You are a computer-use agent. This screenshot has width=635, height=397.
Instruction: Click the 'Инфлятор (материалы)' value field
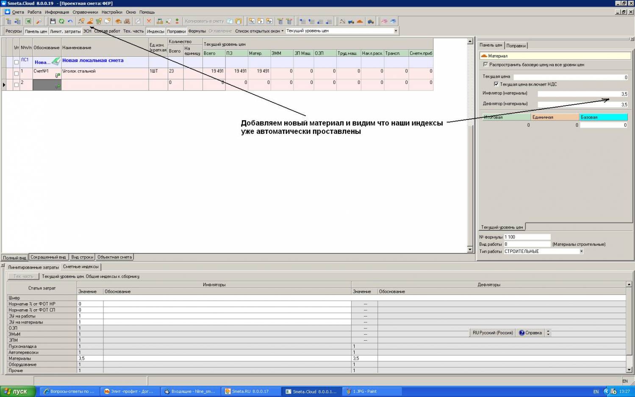point(582,94)
